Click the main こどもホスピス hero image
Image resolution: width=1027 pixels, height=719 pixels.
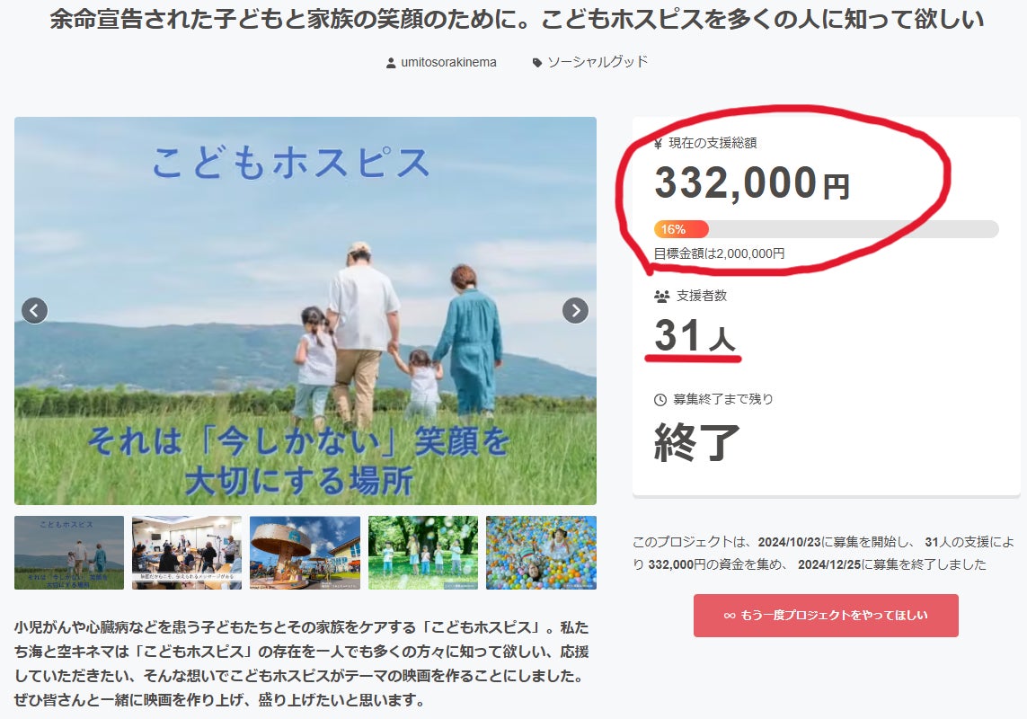(305, 311)
